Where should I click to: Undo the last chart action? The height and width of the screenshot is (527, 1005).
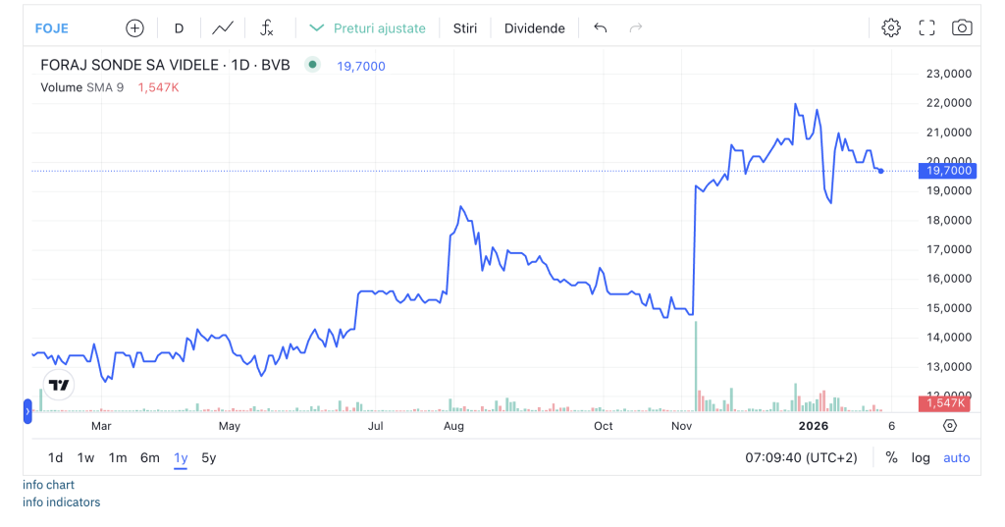pyautogui.click(x=601, y=28)
